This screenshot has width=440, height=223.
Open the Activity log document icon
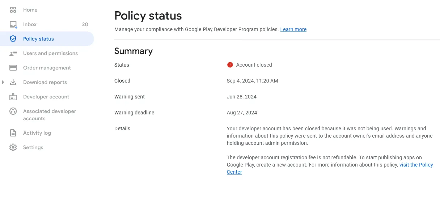point(13,133)
